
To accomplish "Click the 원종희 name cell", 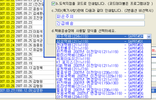I will [x=38, y=45].
